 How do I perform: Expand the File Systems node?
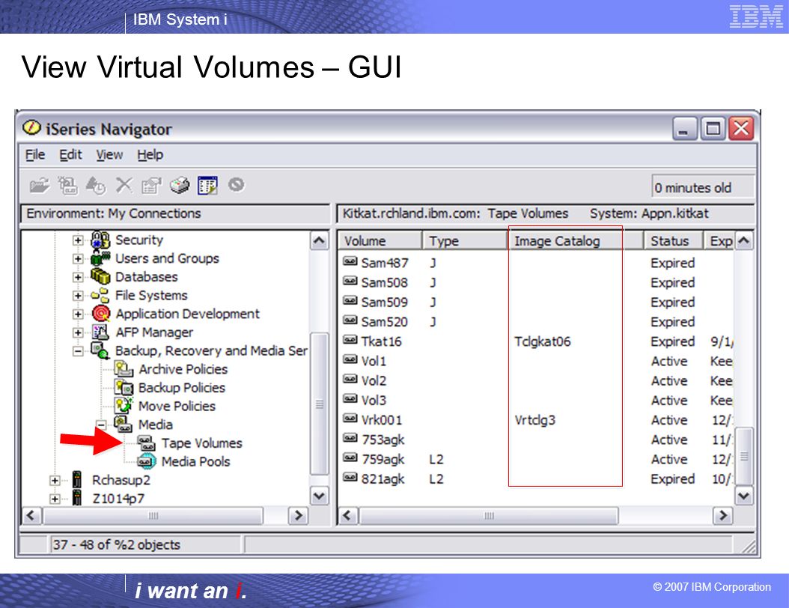tap(78, 296)
